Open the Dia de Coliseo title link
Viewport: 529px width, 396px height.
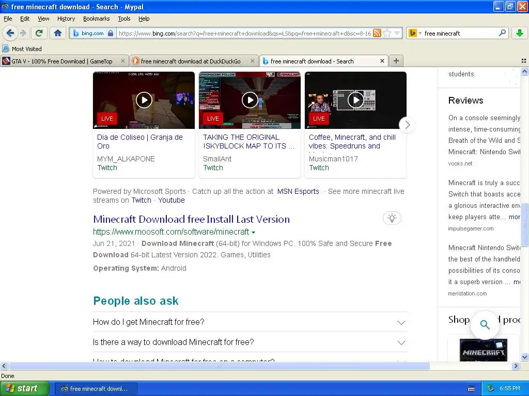(x=140, y=141)
